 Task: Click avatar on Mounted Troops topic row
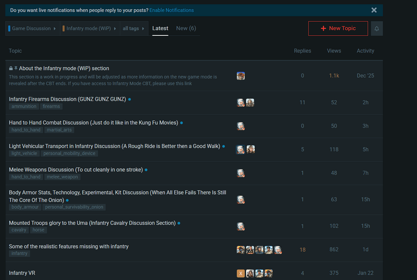(241, 226)
